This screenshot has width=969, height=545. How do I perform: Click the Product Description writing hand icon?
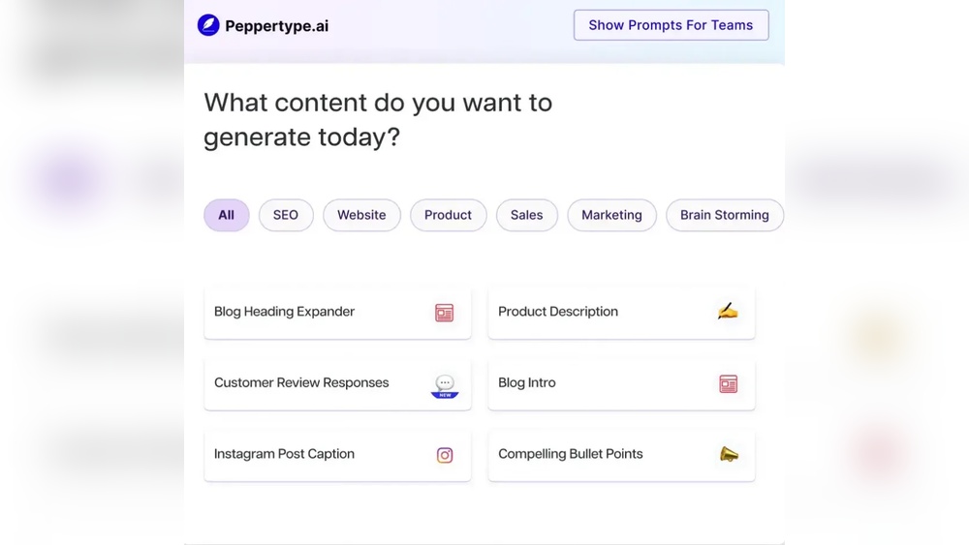tap(728, 311)
